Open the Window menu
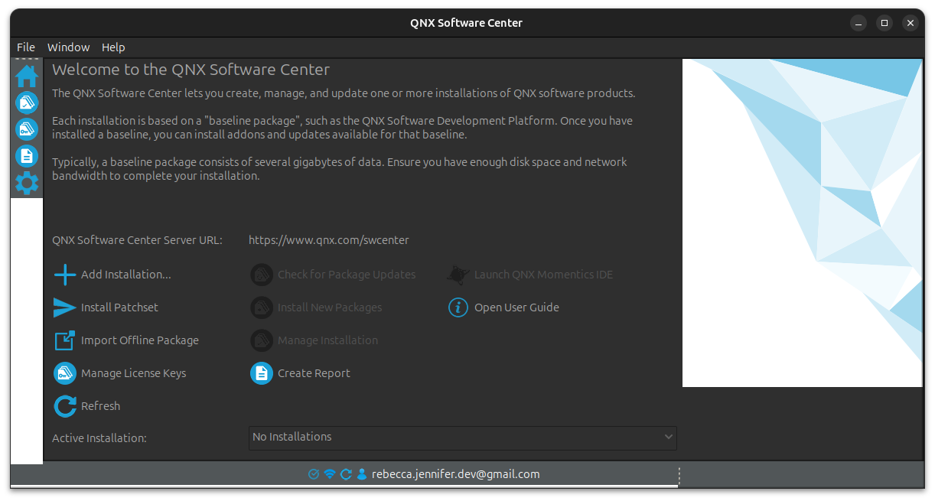935x501 pixels. (68, 47)
